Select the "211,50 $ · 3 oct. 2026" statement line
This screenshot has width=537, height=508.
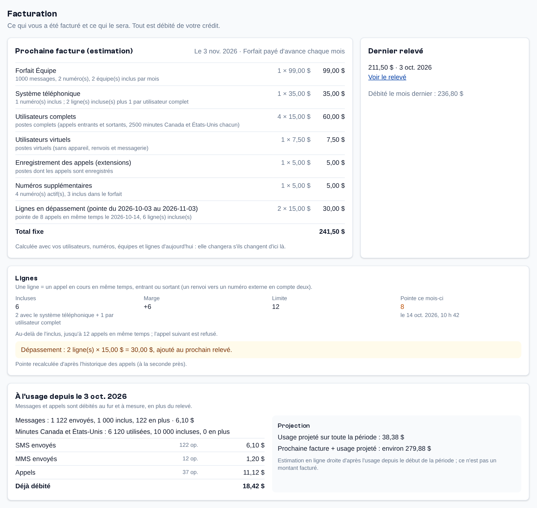tap(400, 67)
